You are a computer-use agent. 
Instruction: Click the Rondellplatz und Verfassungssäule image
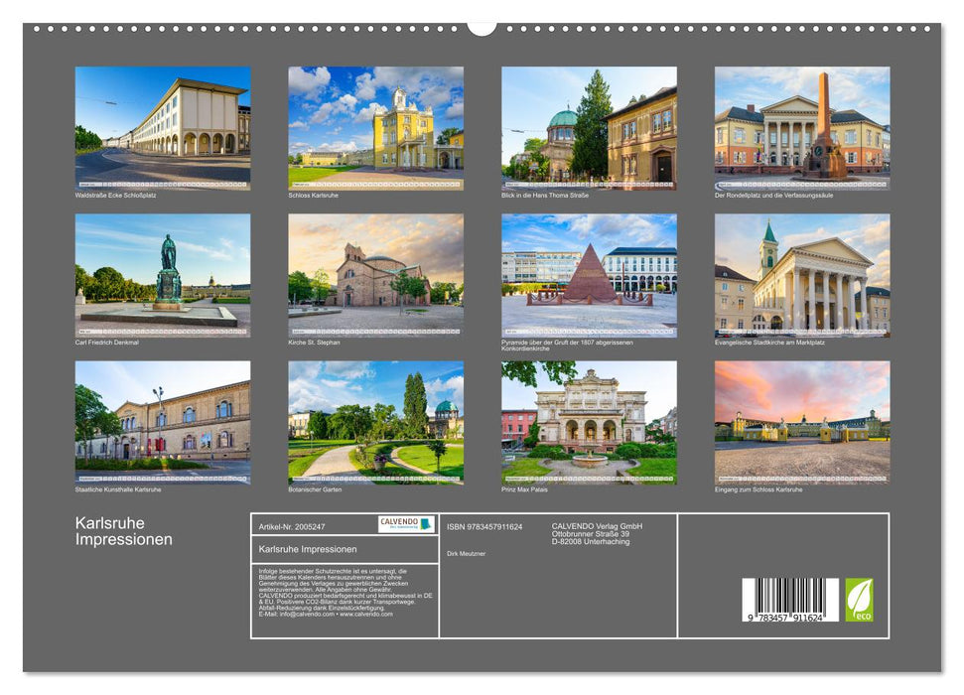802,125
